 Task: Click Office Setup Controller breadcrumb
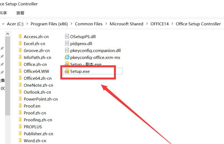198,24
